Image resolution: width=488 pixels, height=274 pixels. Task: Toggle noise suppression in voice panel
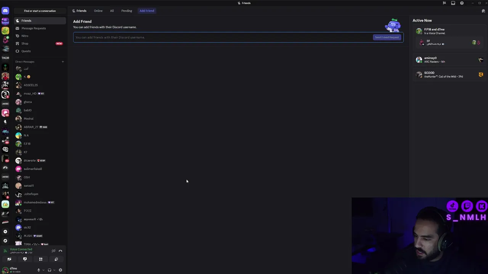tap(54, 251)
